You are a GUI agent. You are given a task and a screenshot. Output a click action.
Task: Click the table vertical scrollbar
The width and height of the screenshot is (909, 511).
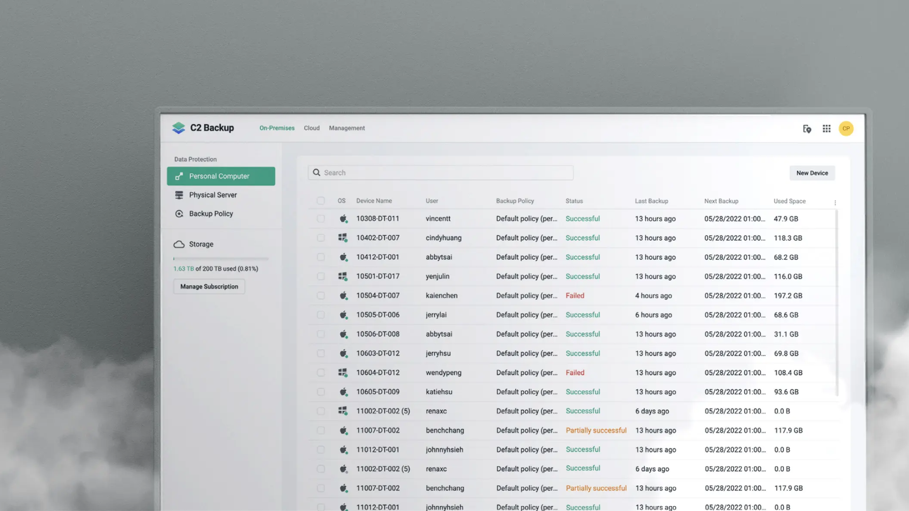[837, 303]
